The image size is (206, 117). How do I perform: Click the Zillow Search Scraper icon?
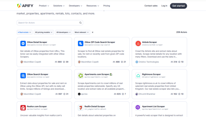point(23,76)
